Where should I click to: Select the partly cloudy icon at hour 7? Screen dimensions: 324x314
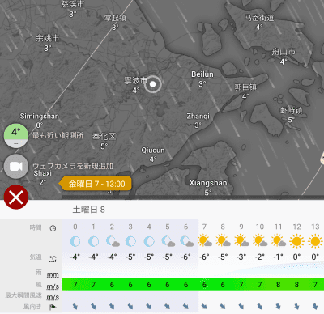[x=204, y=240]
